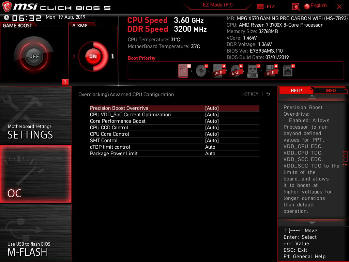Select the CPU CCD Control label

(109, 128)
